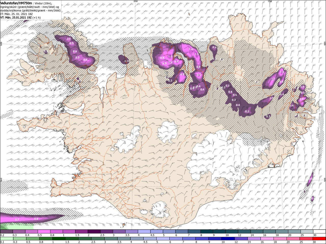Pick the upper legend swatch labeled 3
The image size is (326, 244).
click(119, 232)
